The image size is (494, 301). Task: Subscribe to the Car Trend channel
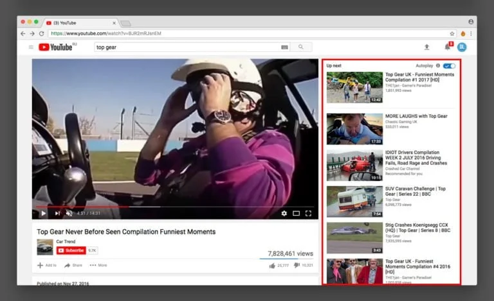click(70, 250)
